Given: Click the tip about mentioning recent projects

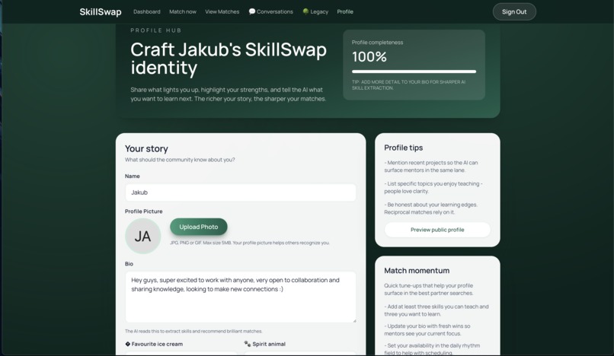Looking at the screenshot, I should coord(431,167).
